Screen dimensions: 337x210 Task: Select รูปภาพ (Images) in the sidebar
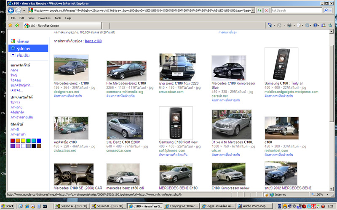click(23, 48)
